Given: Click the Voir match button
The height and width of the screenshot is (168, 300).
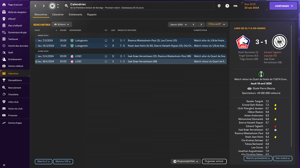Looking at the screenshot, I should pos(283,158).
